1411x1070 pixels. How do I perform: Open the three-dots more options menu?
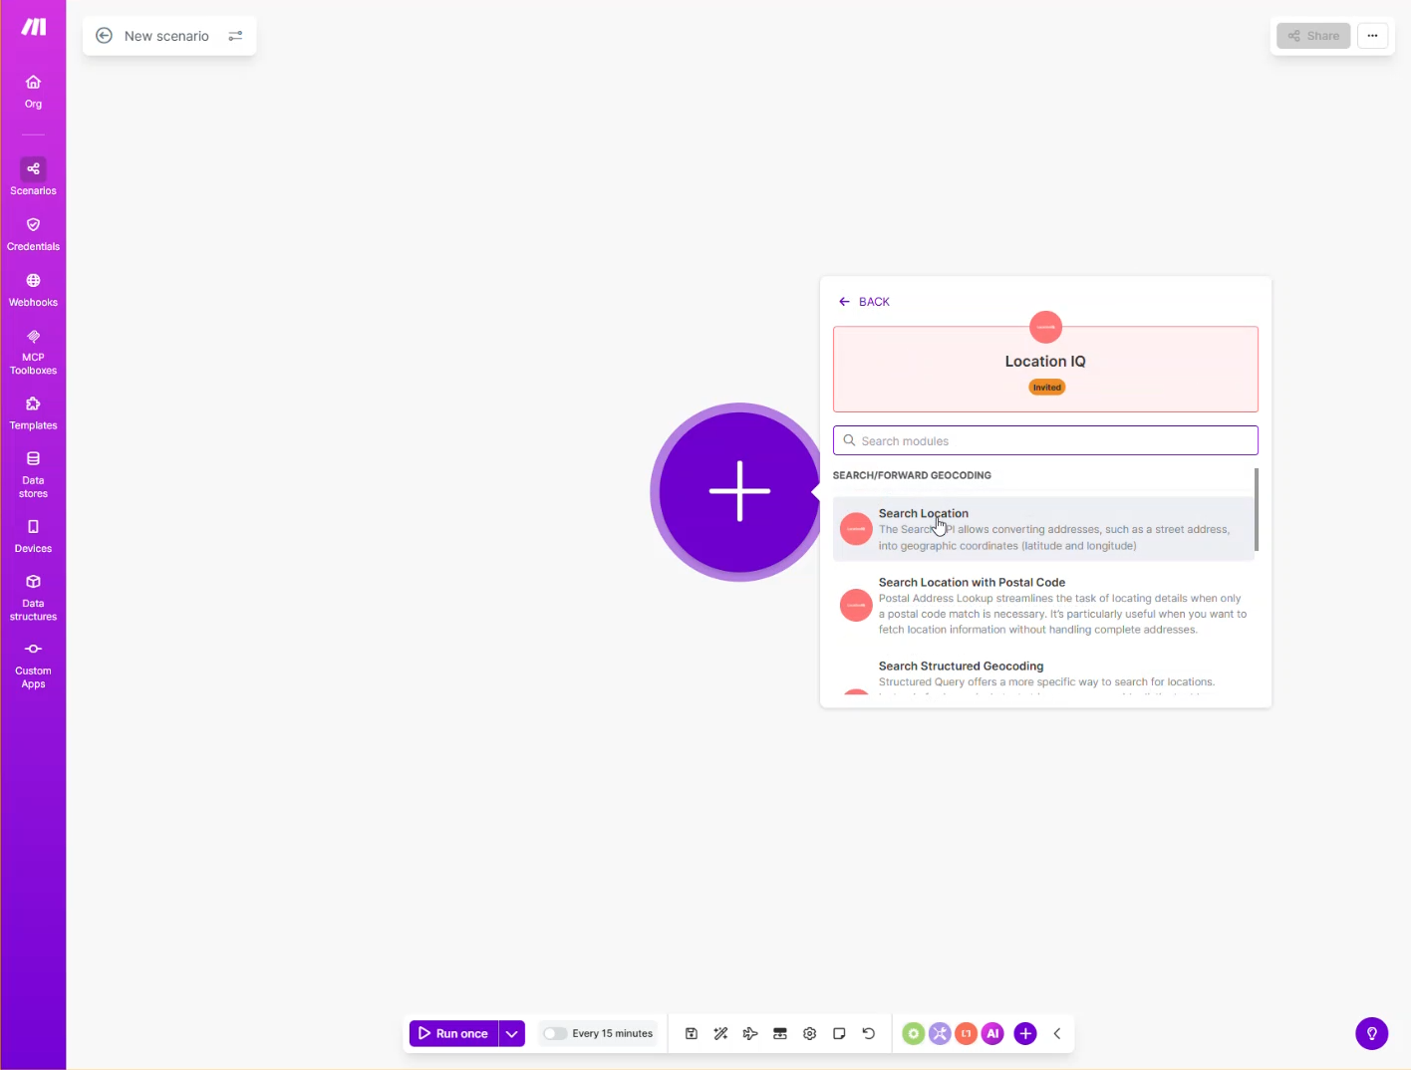coord(1372,36)
